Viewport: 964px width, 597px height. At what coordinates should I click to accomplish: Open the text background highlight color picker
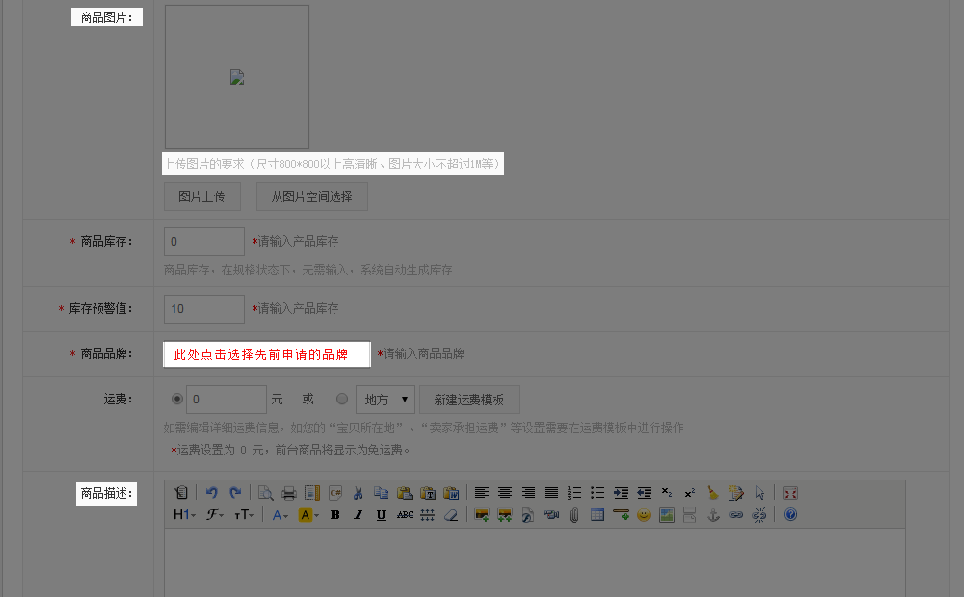tap(308, 515)
